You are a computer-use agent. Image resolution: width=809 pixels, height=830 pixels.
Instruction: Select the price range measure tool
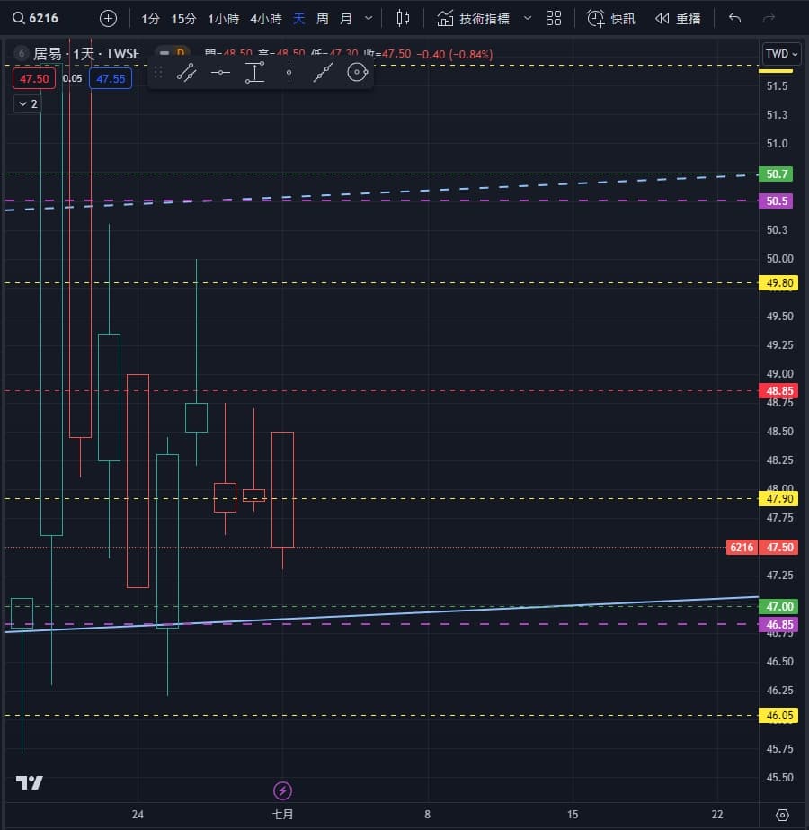click(x=254, y=72)
